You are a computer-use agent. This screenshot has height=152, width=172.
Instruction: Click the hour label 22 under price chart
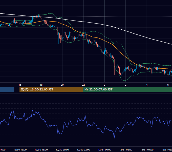pyautogui.click(x=83, y=85)
